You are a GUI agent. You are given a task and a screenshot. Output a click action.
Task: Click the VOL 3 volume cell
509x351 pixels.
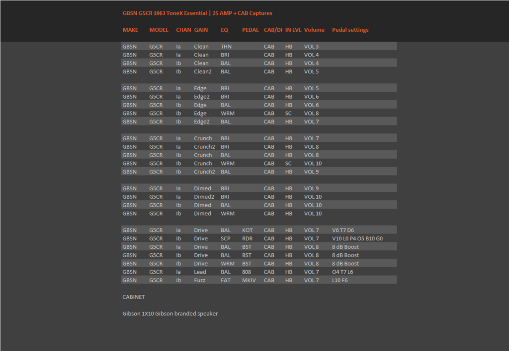click(x=311, y=47)
